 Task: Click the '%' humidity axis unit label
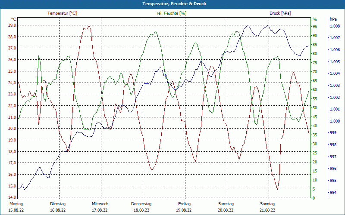click(315, 19)
